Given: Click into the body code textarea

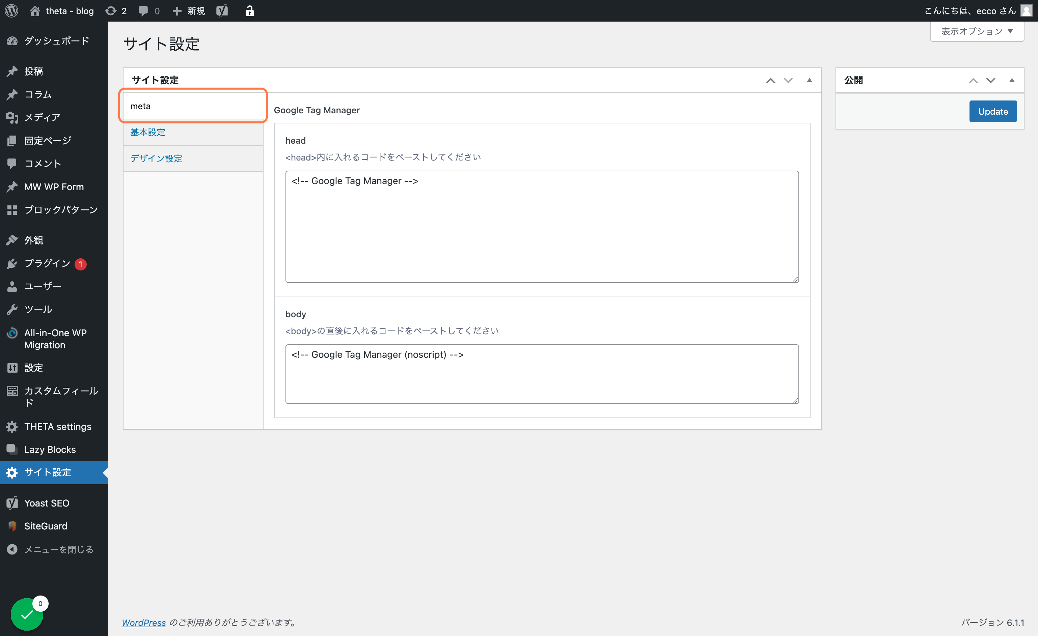Looking at the screenshot, I should point(542,374).
